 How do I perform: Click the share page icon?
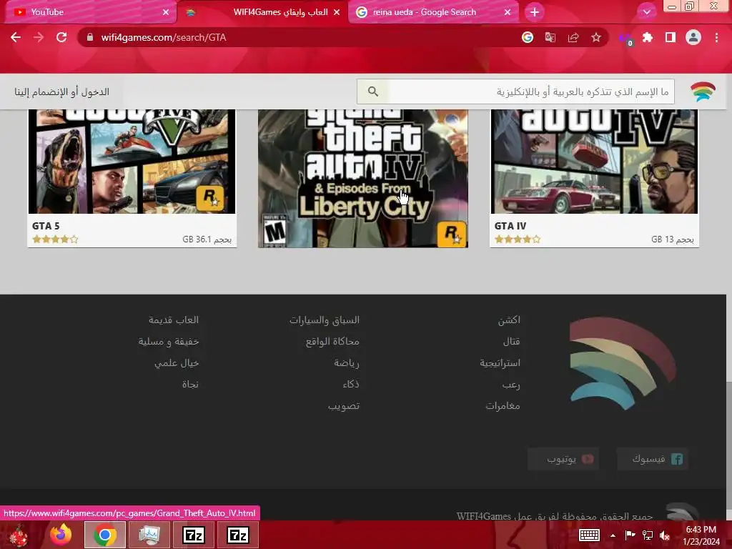point(573,37)
